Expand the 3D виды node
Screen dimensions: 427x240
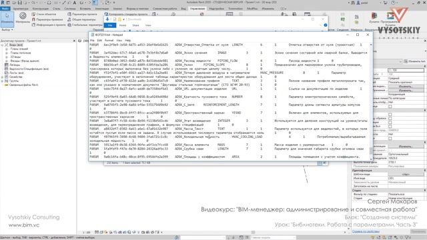coord(7,57)
